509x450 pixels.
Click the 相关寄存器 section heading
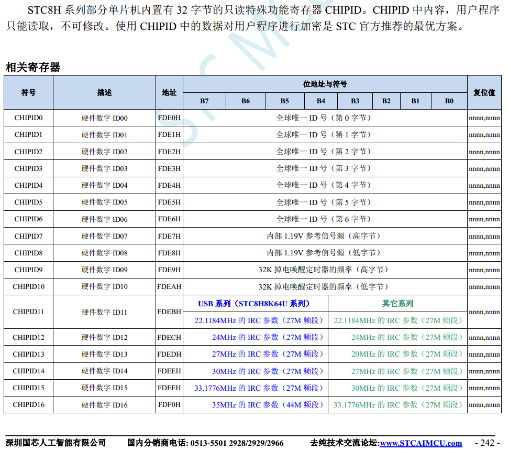pos(32,67)
